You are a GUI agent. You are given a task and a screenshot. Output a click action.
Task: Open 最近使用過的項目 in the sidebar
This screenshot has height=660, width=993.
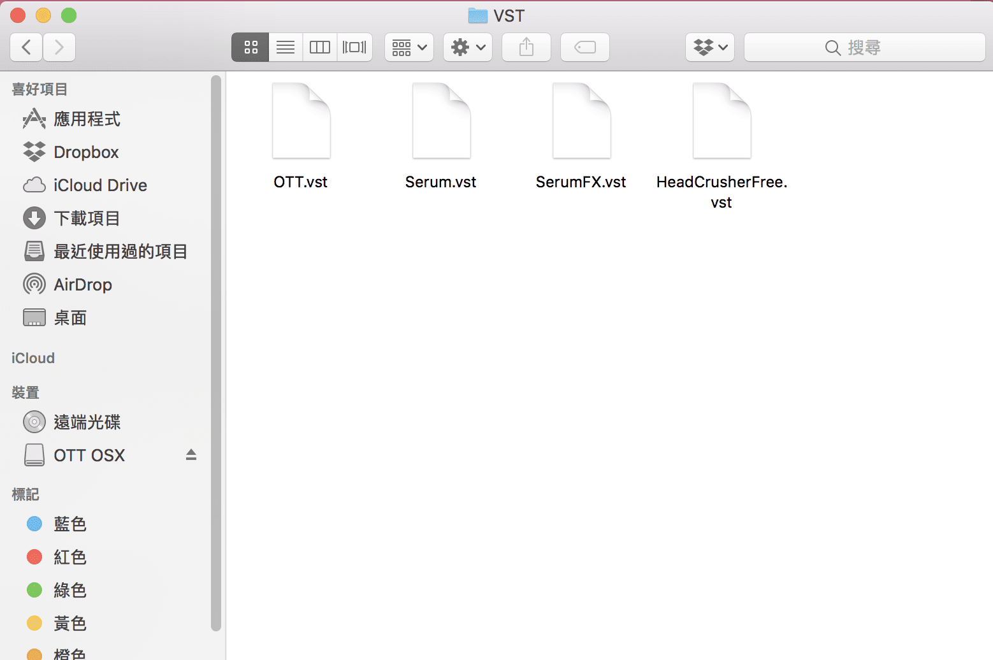[120, 252]
